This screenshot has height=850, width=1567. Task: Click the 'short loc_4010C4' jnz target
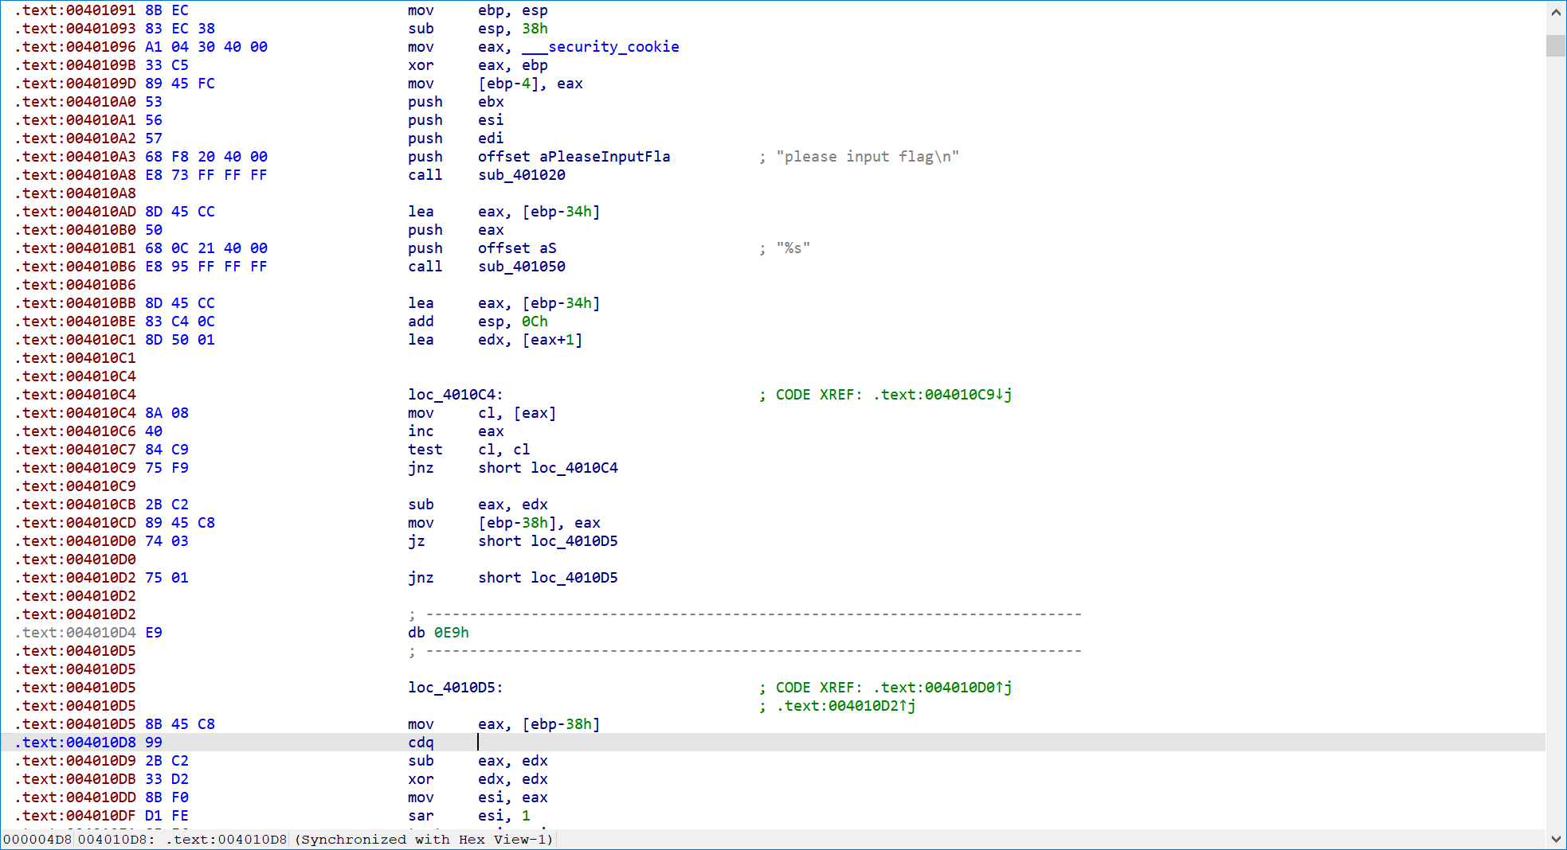(548, 468)
